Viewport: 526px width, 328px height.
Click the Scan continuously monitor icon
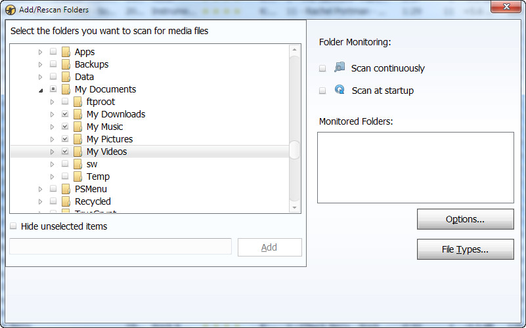pyautogui.click(x=339, y=68)
